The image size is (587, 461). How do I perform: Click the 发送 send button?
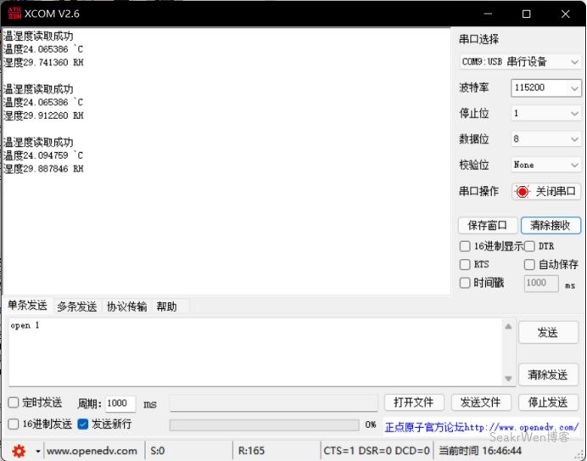pos(547,333)
